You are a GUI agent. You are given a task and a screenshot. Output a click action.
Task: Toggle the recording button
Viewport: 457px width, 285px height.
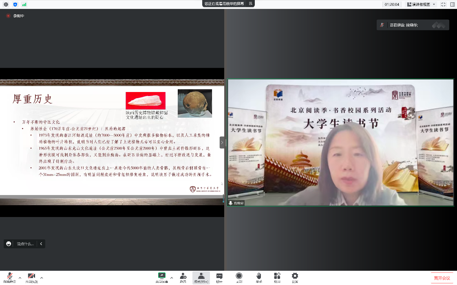point(239,277)
